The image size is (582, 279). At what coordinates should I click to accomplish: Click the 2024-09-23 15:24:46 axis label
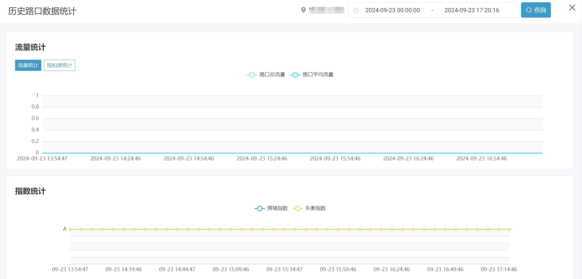(x=262, y=159)
